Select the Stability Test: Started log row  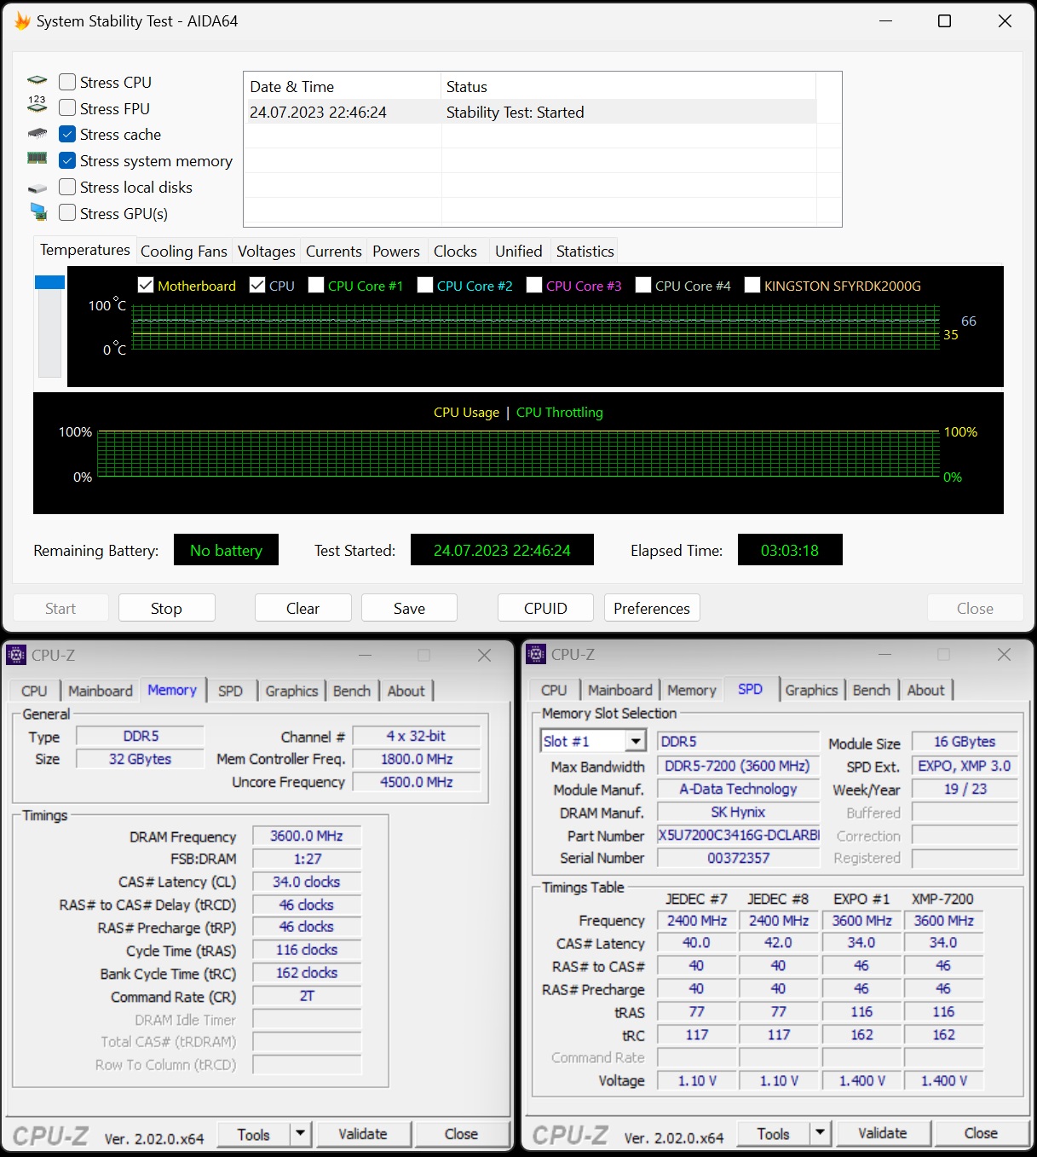point(530,113)
